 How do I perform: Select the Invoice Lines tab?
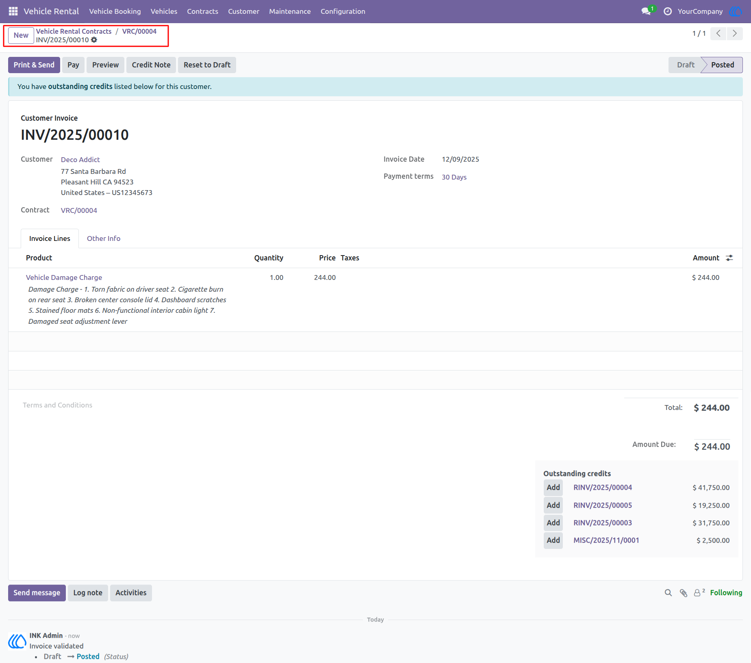(x=50, y=238)
